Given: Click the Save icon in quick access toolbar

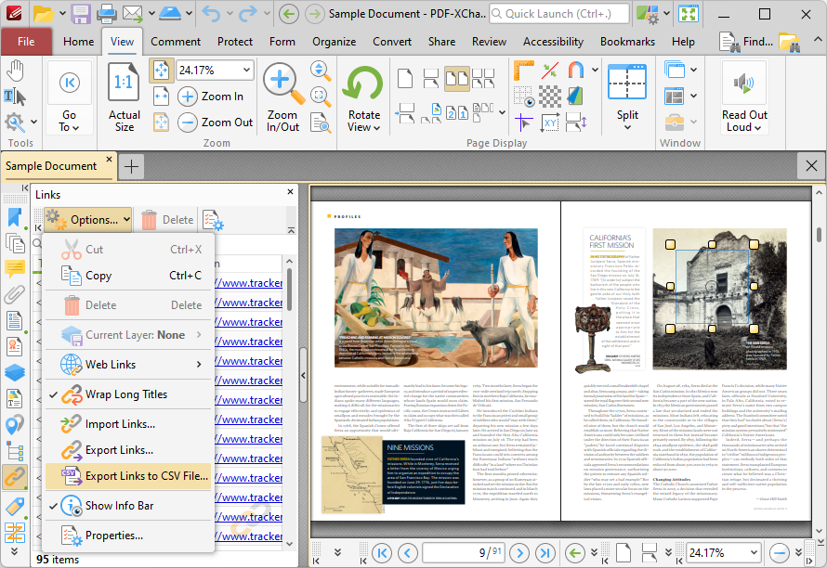Looking at the screenshot, I should point(81,14).
